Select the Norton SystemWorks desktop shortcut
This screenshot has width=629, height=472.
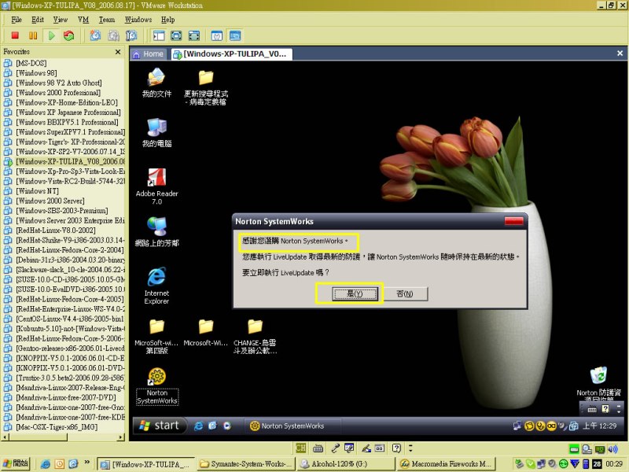pyautogui.click(x=156, y=386)
